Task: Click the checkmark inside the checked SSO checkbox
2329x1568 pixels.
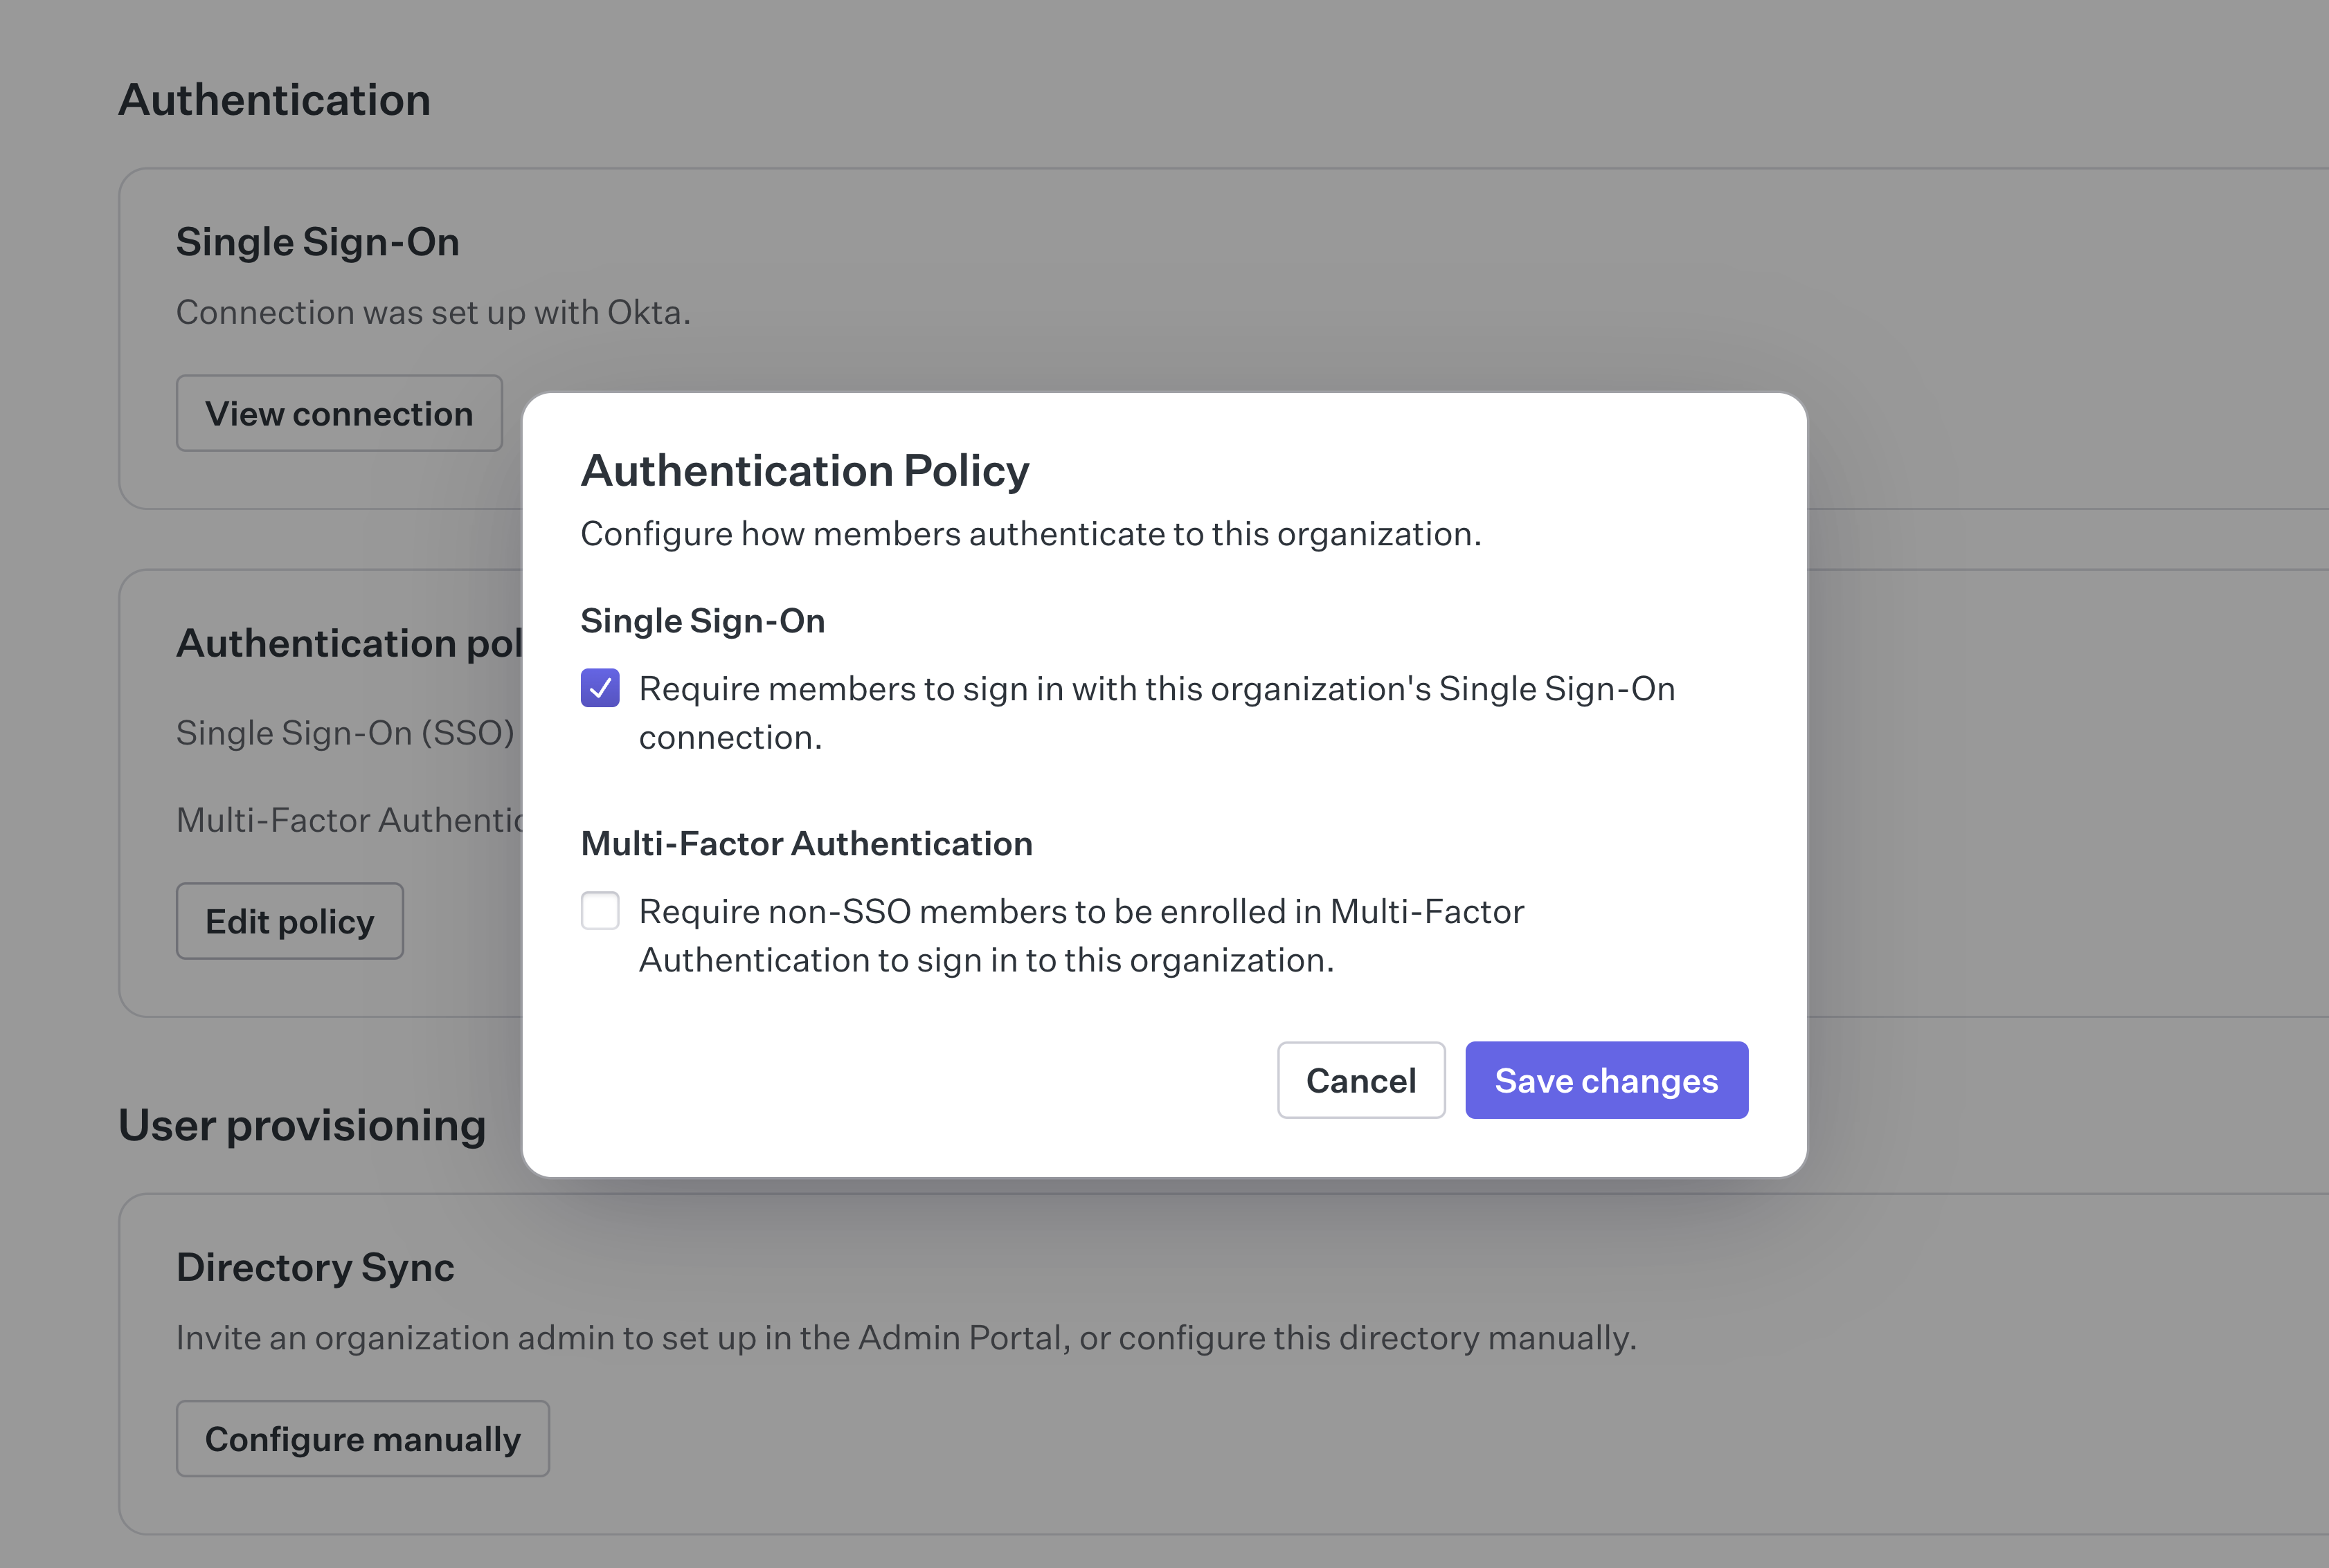Action: 600,688
